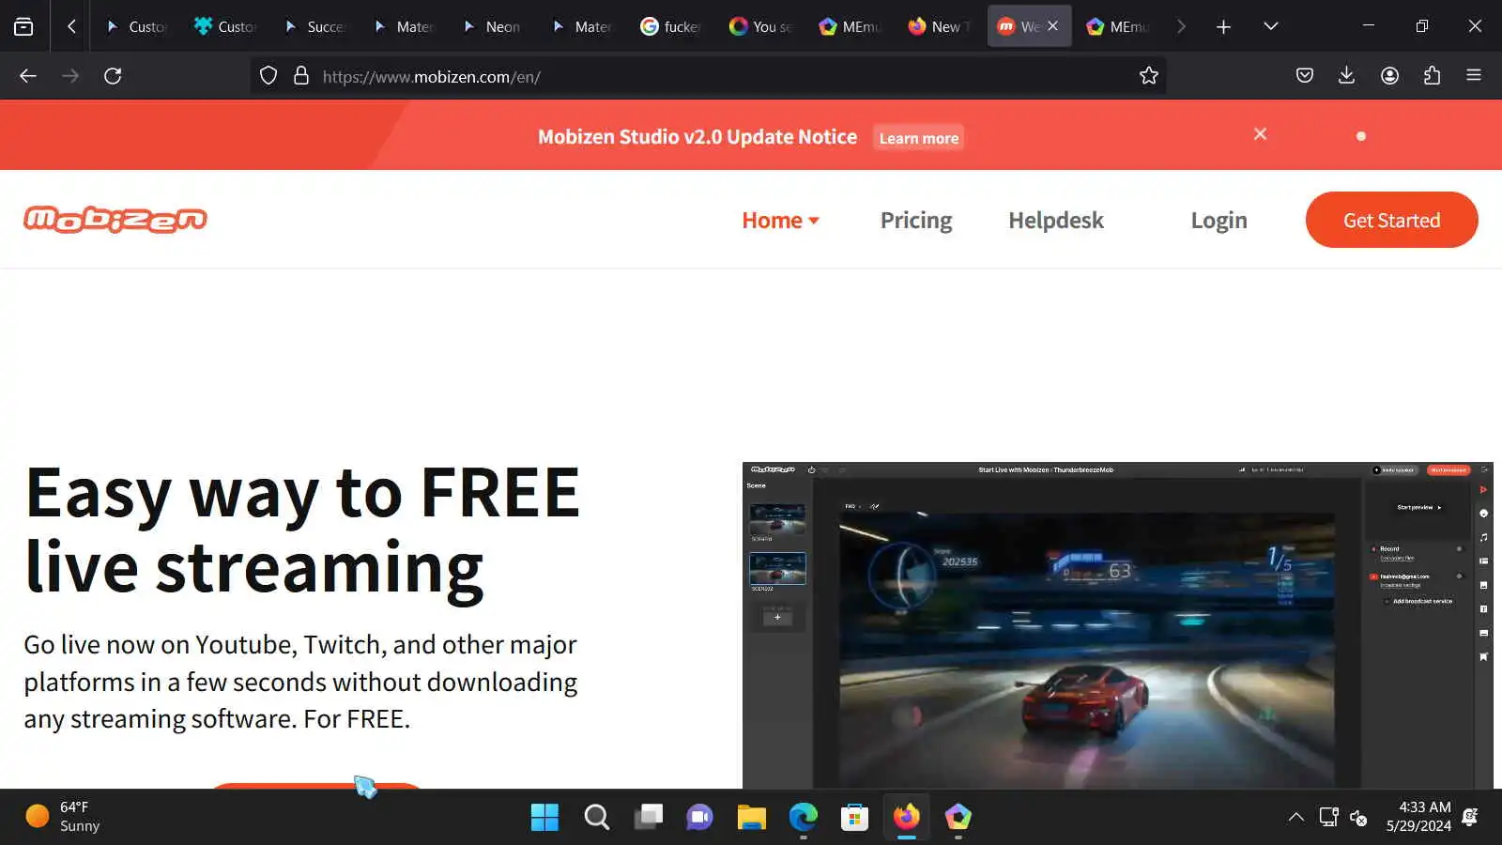Screen dimensions: 1502x845
Task: Open Windows taskbar search
Action: pos(596,817)
